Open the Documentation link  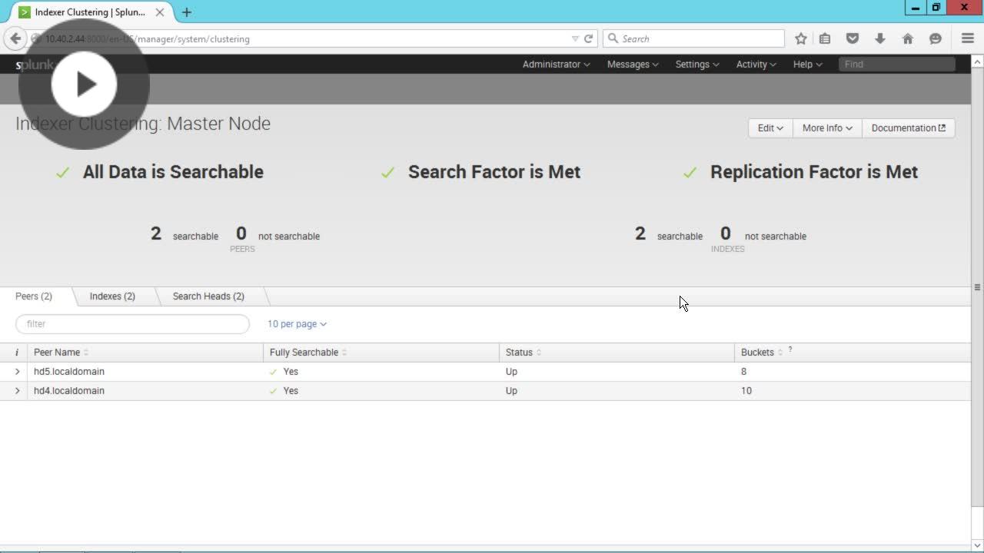(909, 128)
